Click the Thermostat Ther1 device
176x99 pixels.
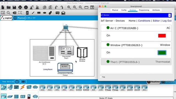tap(66, 51)
